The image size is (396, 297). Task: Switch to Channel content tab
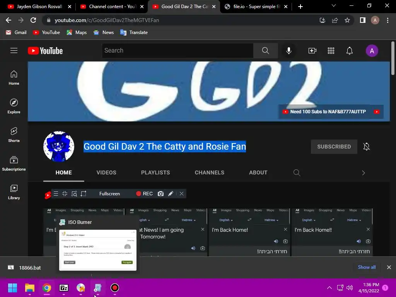tap(112, 7)
